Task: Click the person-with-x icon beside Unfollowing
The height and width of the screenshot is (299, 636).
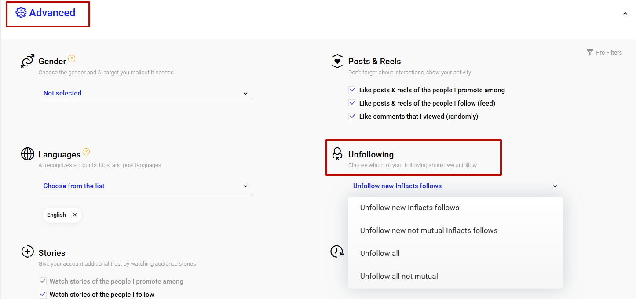Action: pyautogui.click(x=337, y=154)
